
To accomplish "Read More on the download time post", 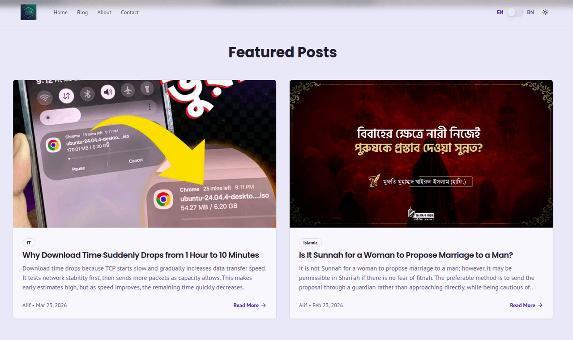I will 250,306.
